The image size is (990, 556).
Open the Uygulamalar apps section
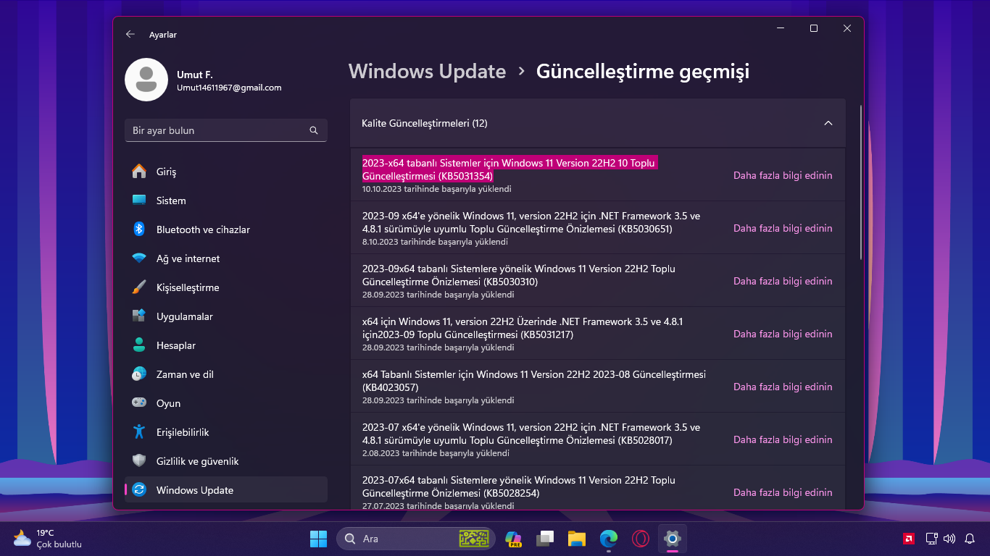226,316
